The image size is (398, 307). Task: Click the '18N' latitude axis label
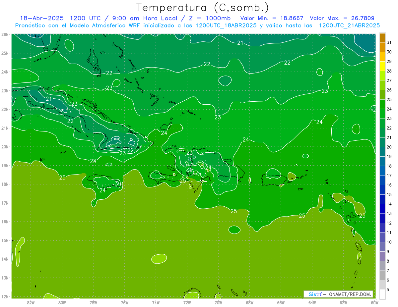click(x=5, y=184)
